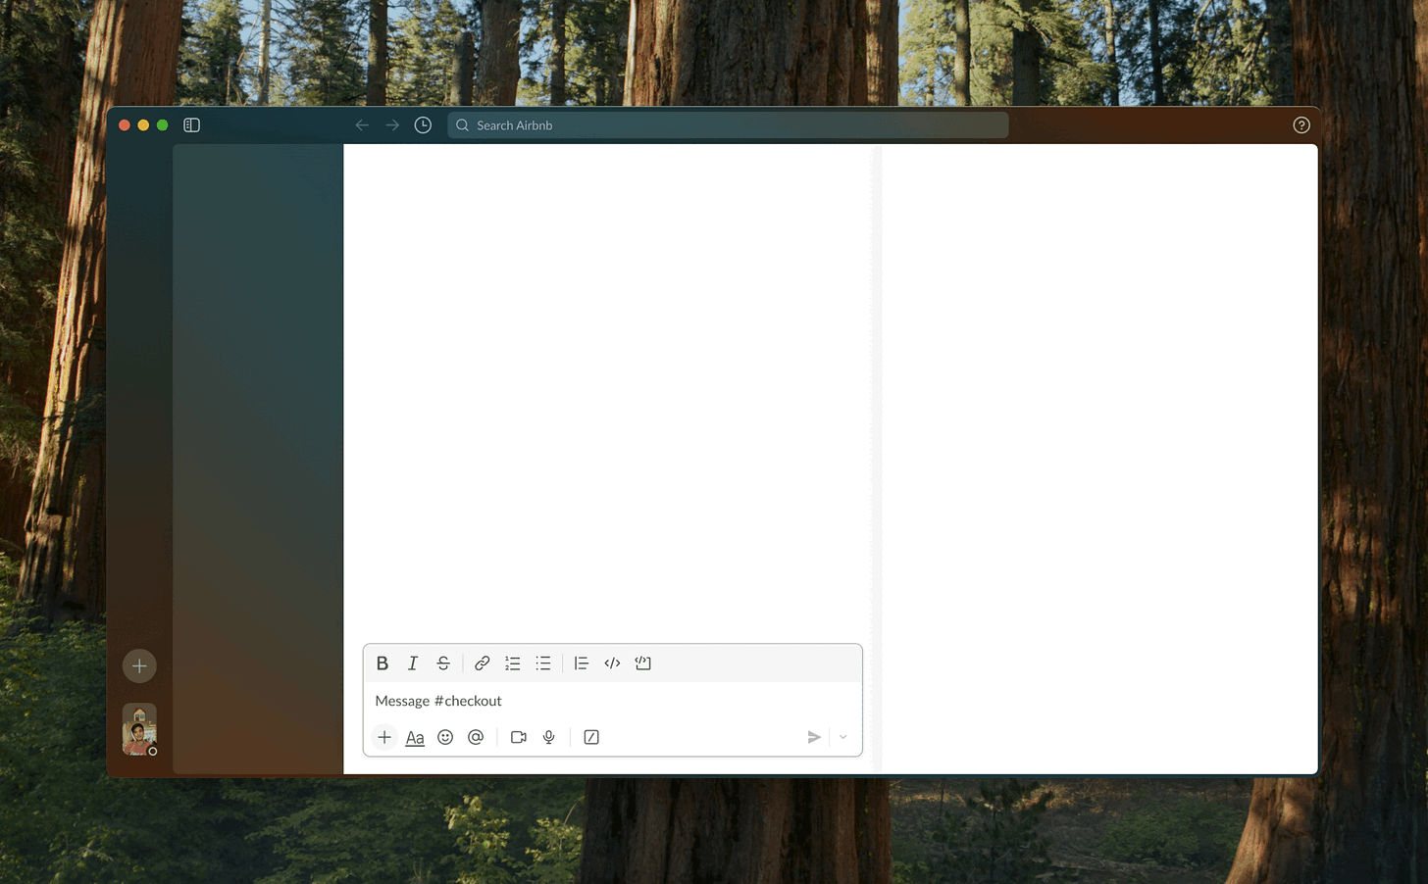Apply strikethrough formatting
Screen dimensions: 1428x884
pyautogui.click(x=443, y=663)
